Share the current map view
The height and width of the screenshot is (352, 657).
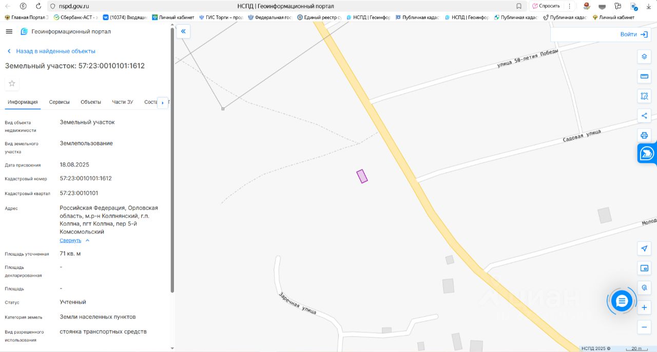[644, 116]
